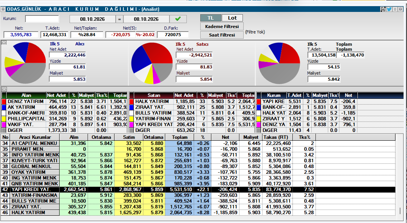The image size is (407, 223).
Task: Click yellow swatch beside PHILLIPCAPITAL
Action: pyautogui.click(x=4, y=119)
